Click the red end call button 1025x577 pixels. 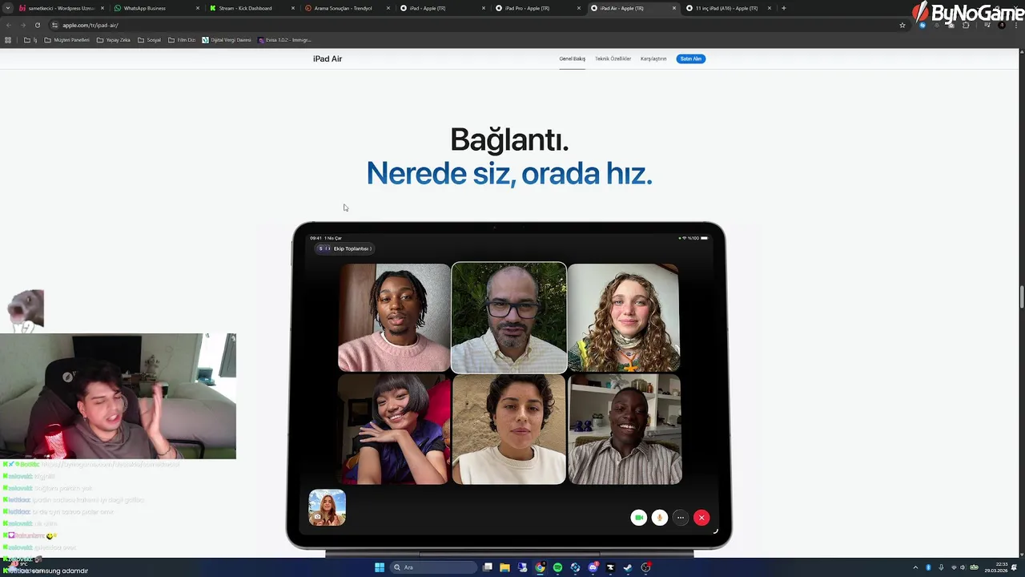tap(701, 518)
